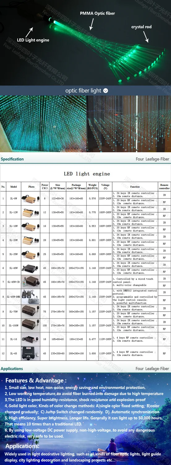
Task: Open the SL-20W product photo
Action: (x=31, y=240)
